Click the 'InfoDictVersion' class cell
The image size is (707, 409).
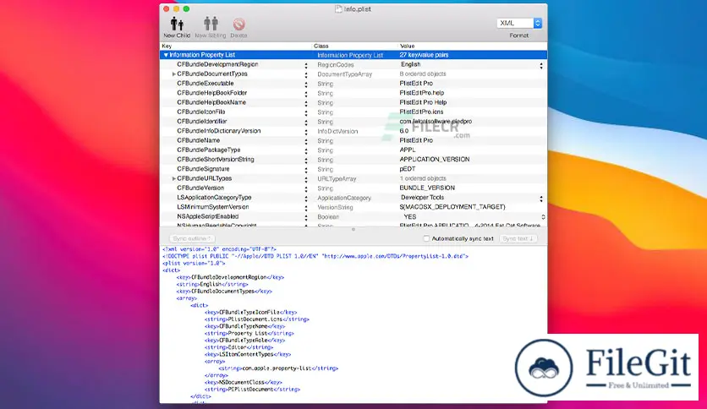point(337,132)
